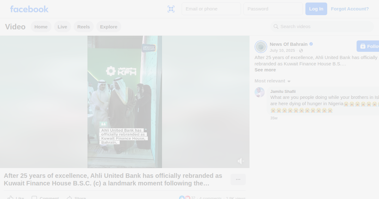The width and height of the screenshot is (379, 199).
Task: Follow the News Of Bahrain page
Action: (368, 46)
